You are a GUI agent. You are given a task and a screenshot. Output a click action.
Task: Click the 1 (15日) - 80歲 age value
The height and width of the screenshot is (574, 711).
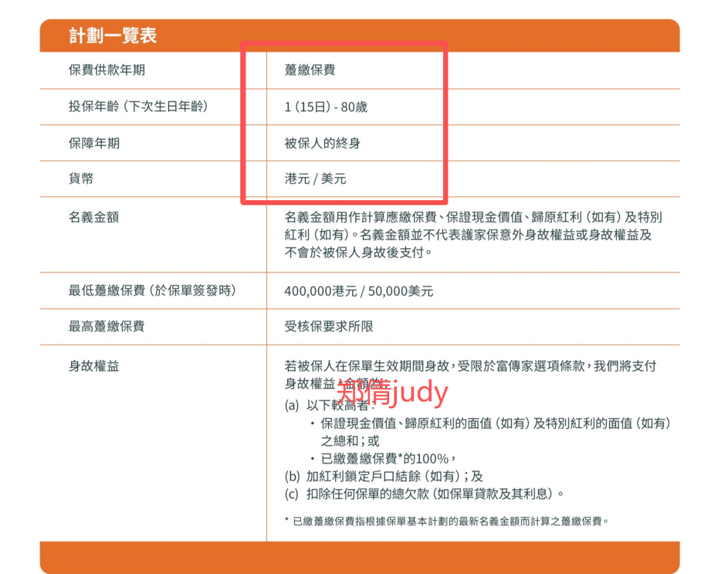(326, 107)
